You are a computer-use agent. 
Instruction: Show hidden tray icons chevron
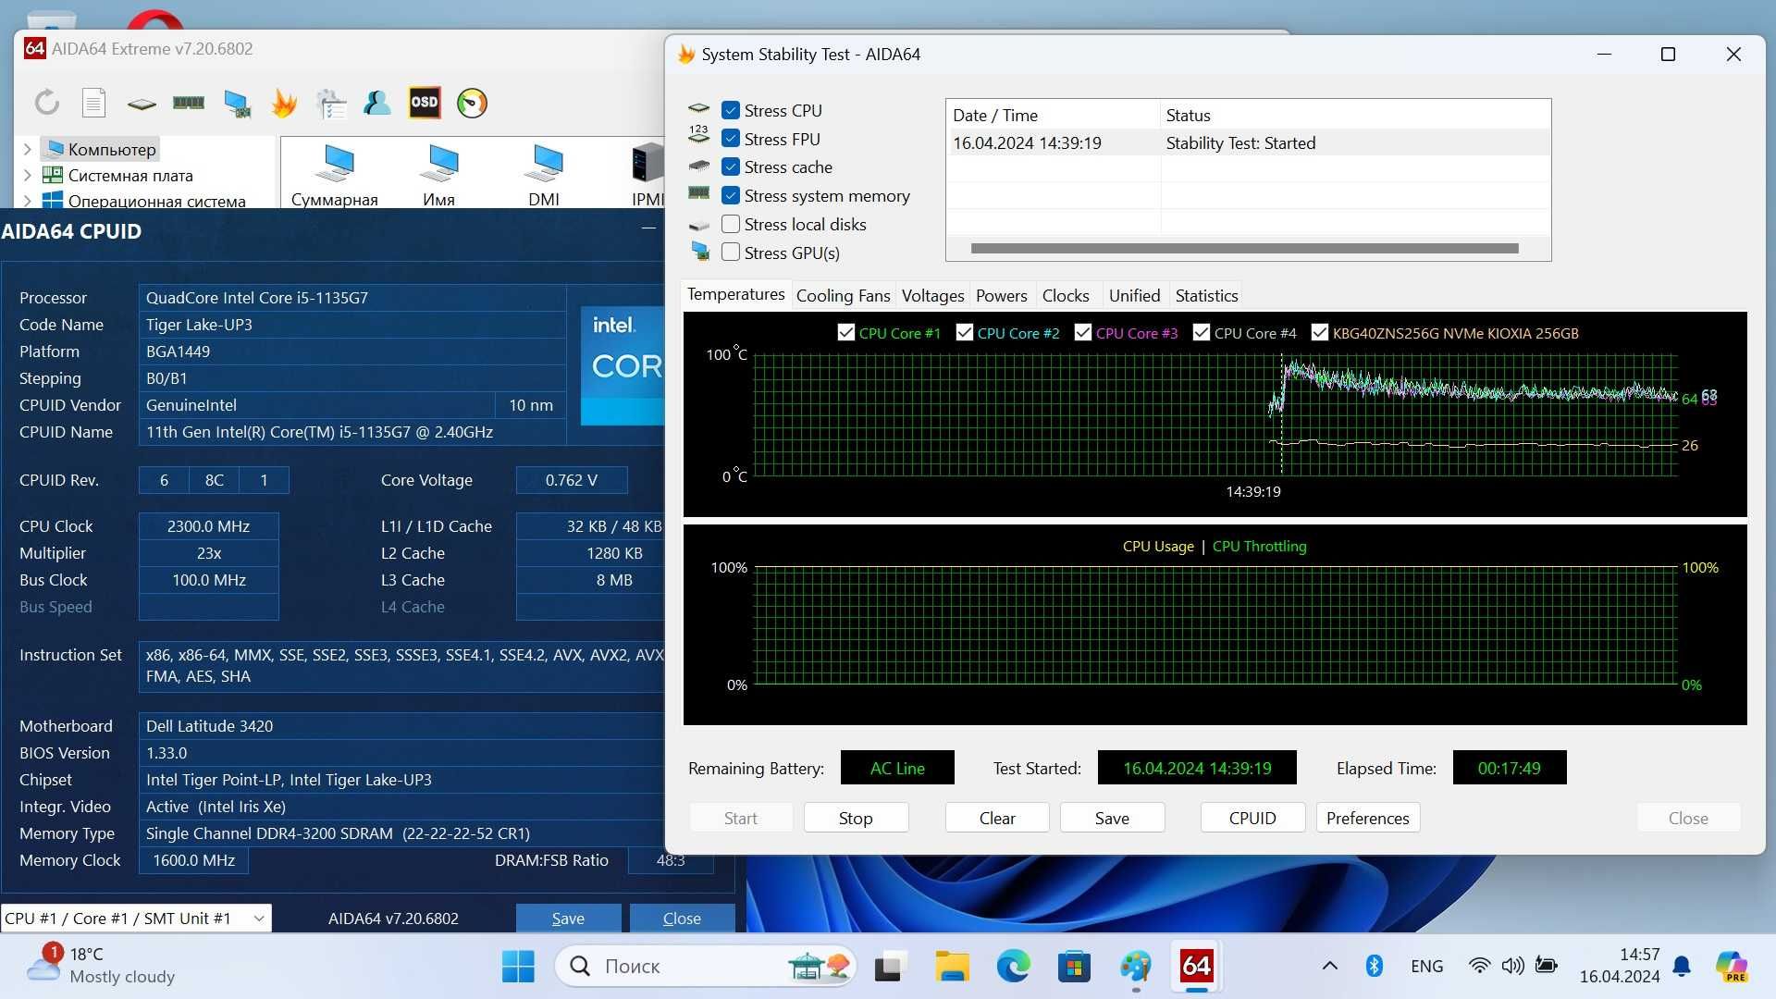point(1329,967)
